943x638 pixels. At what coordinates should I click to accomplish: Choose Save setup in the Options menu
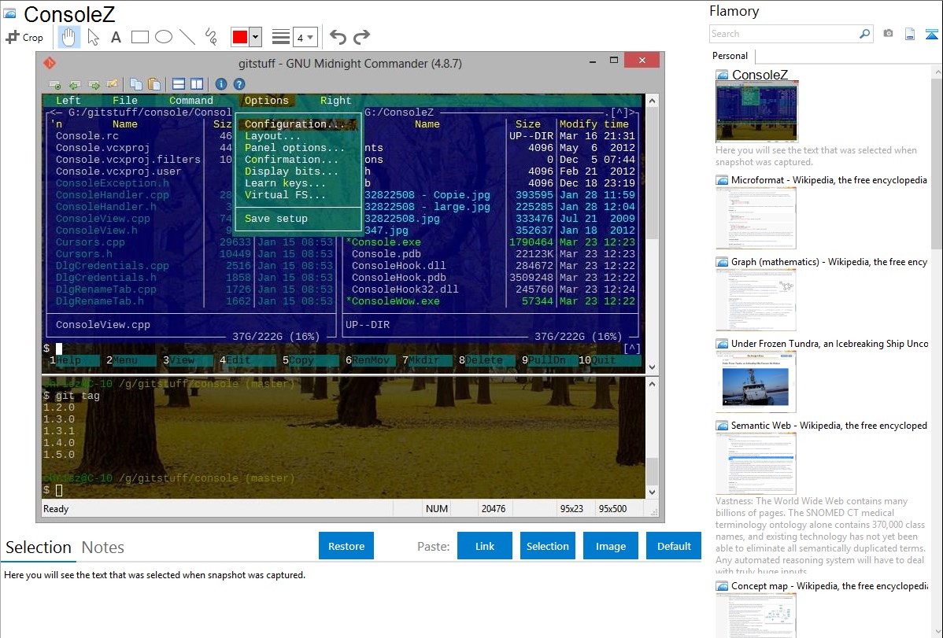(276, 218)
